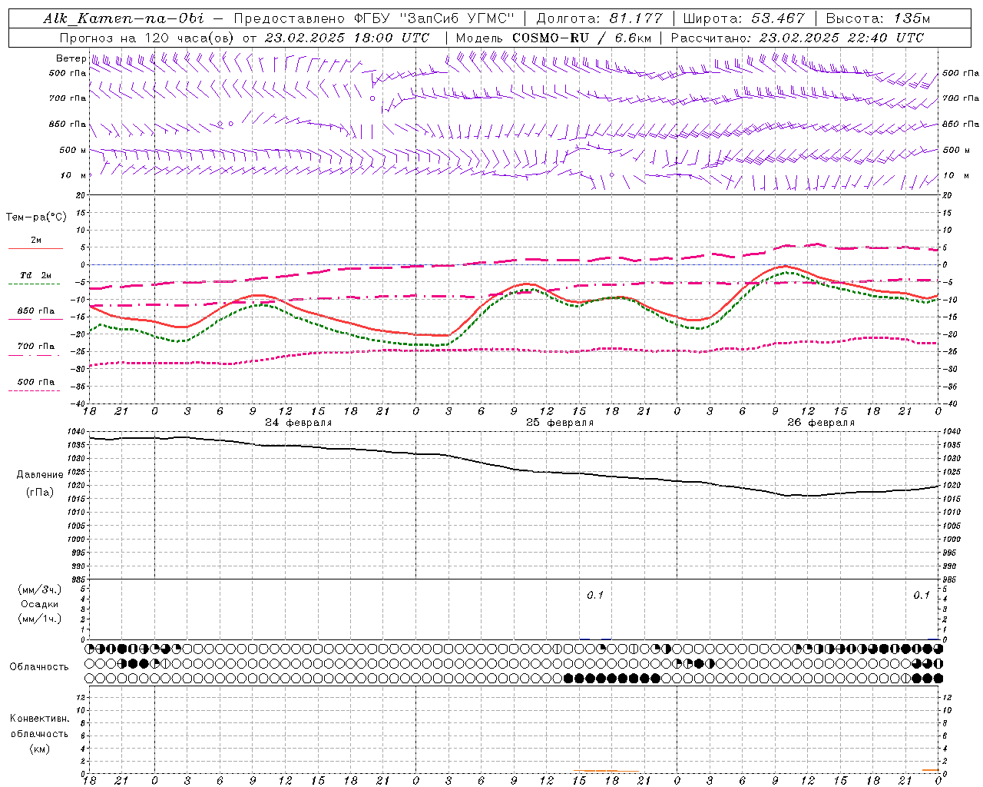Click the 2м entry in temperature legend
The width and height of the screenshot is (983, 787).
36,241
